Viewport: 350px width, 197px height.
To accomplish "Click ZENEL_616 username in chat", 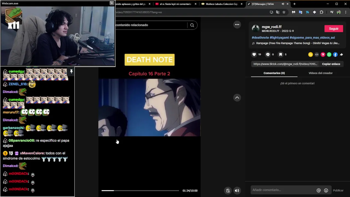I will point(18,84).
